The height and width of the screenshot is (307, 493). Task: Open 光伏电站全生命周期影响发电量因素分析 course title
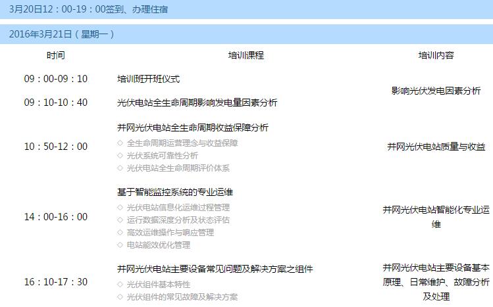coord(197,103)
